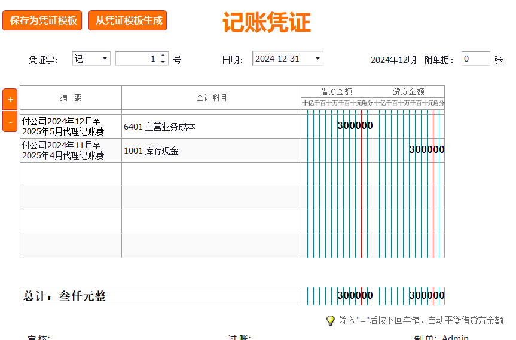
Task: Click the attachment count input field
Action: 475,59
